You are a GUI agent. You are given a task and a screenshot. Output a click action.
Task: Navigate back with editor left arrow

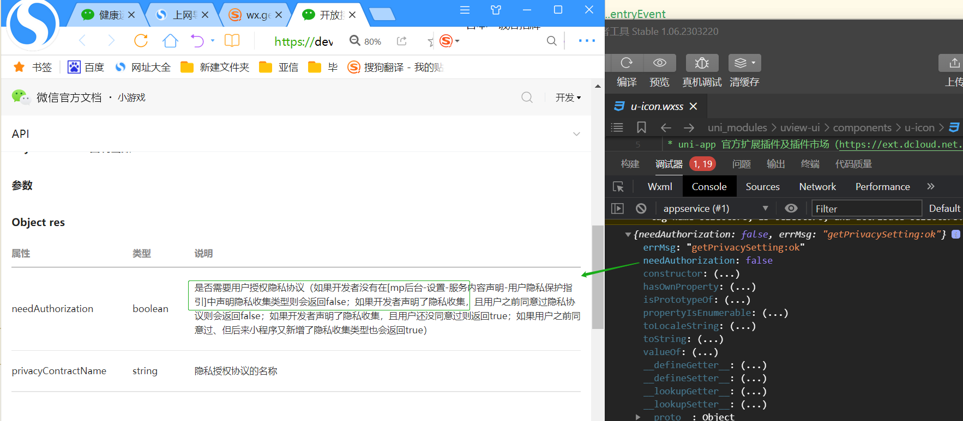pos(666,127)
